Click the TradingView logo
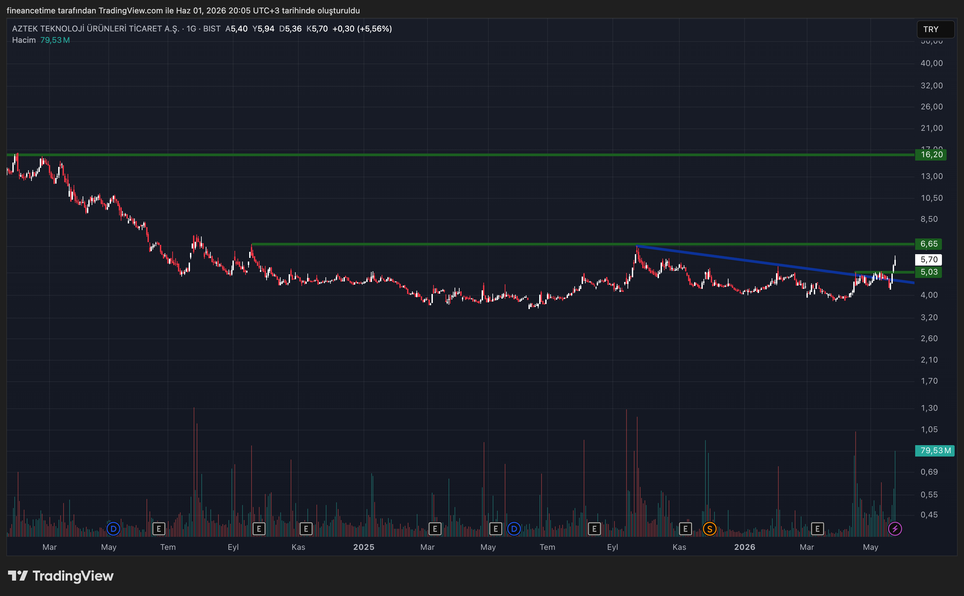964x596 pixels. [61, 576]
